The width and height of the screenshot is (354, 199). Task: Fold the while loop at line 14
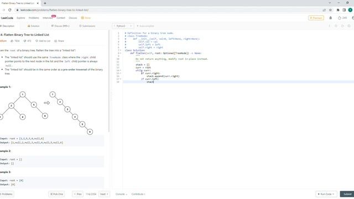pyautogui.click(x=121, y=70)
